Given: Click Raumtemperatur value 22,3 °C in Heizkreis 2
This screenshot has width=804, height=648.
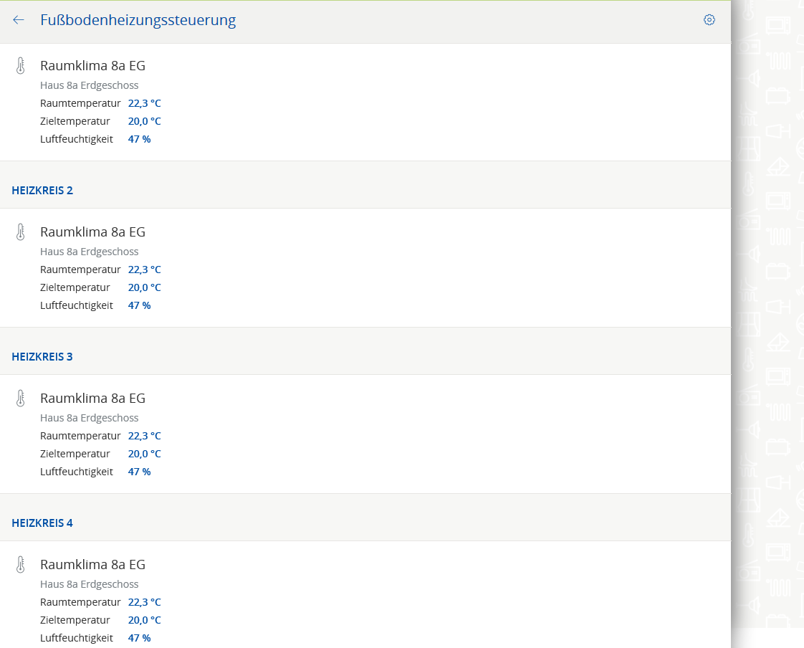Looking at the screenshot, I should tap(144, 270).
